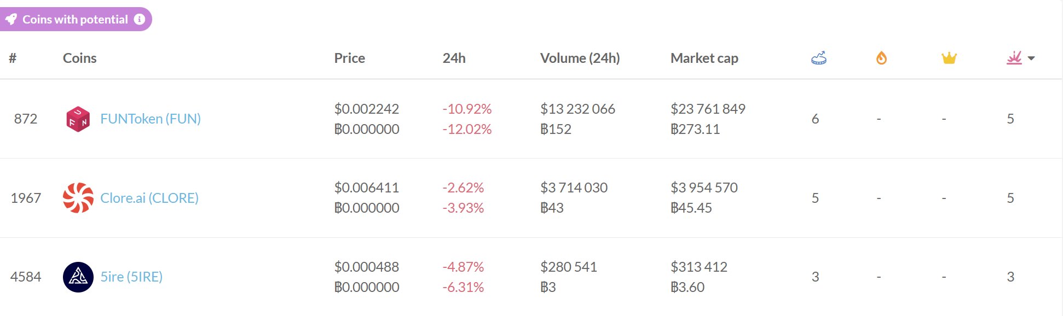Expand the sort arrow next to burst icon
This screenshot has height=316, width=1063.
1031,58
